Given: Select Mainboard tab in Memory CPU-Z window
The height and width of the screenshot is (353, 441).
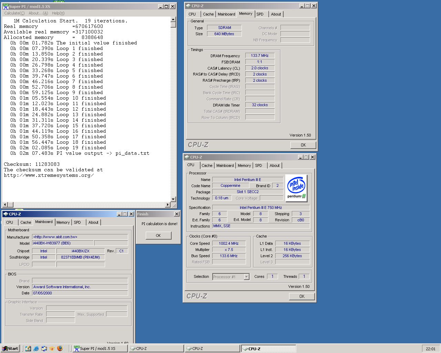Looking at the screenshot, I should [226, 14].
